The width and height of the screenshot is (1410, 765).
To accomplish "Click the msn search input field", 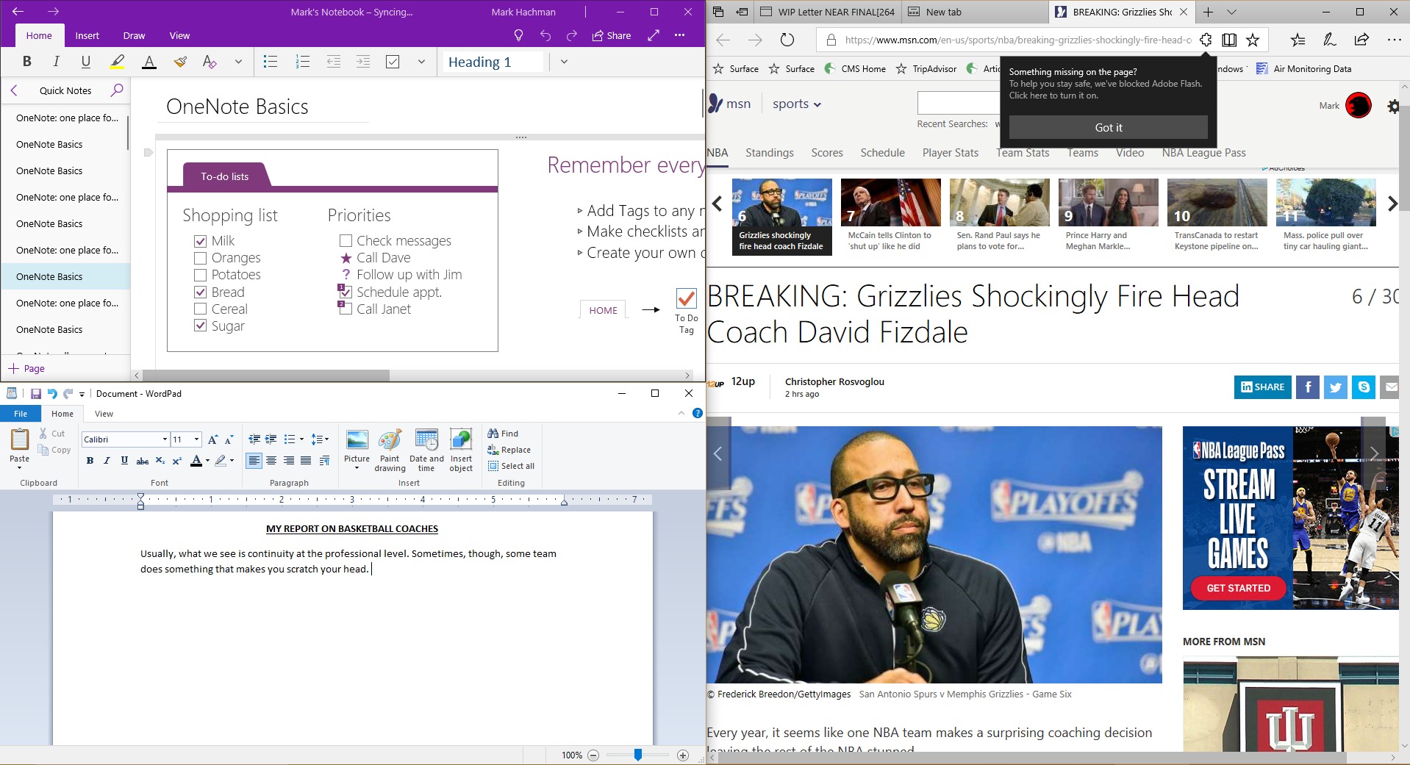I will coord(959,104).
